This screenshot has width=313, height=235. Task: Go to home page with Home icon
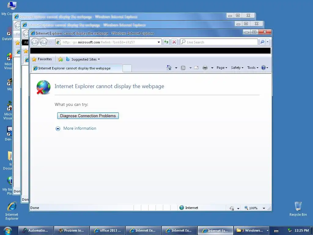pyautogui.click(x=169, y=68)
